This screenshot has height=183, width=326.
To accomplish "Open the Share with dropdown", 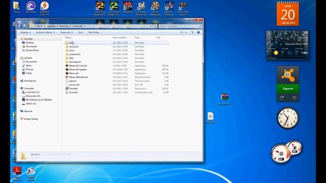I will (x=67, y=33).
